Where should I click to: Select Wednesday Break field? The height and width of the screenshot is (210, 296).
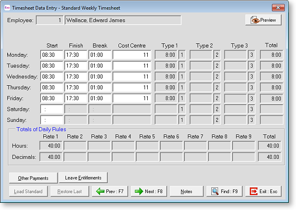(100, 77)
